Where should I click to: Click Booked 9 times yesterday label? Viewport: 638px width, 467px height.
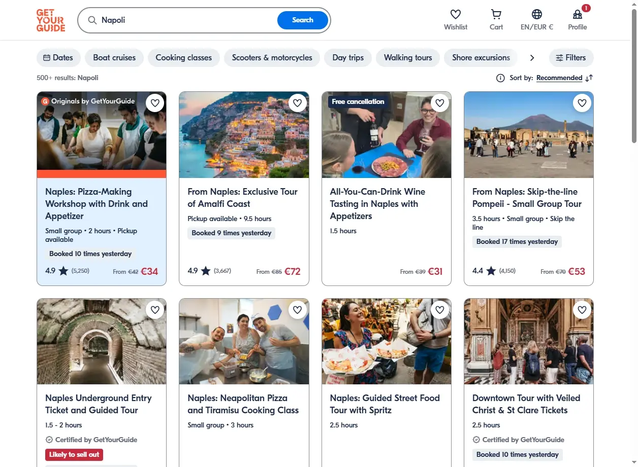click(x=232, y=233)
